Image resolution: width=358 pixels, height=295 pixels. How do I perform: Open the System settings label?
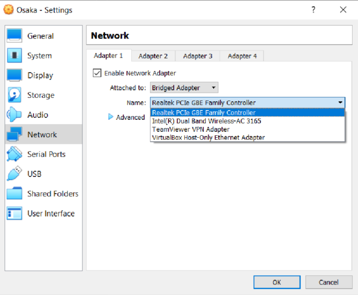(x=39, y=56)
